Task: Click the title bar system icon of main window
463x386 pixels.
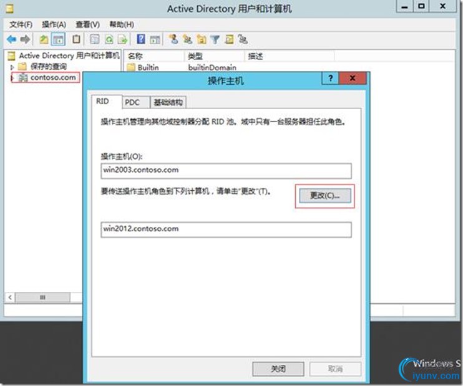Action: [x=9, y=9]
